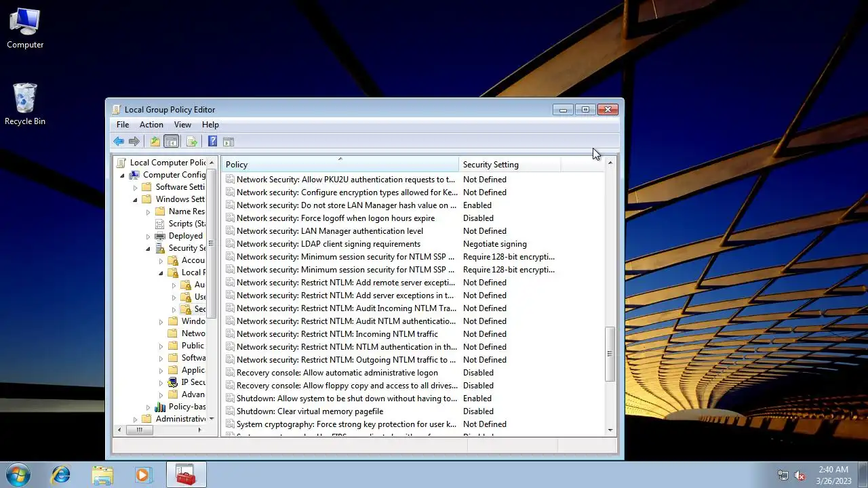The height and width of the screenshot is (488, 868).
Task: Click the vertical scrollbar thumb of policy list
Action: (x=610, y=354)
